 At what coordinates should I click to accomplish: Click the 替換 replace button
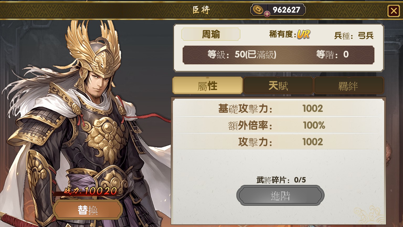(88, 210)
